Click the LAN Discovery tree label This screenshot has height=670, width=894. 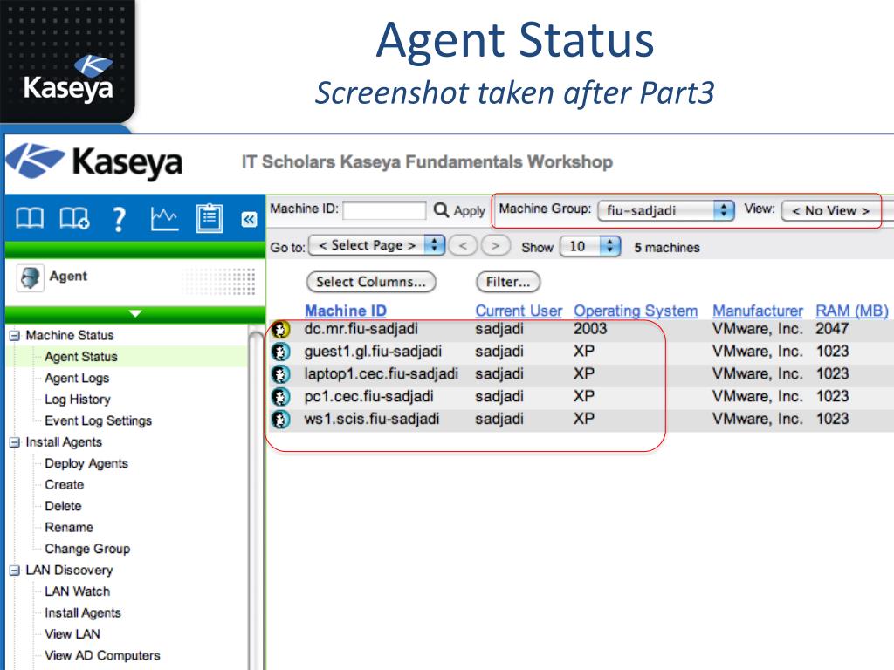click(x=69, y=571)
